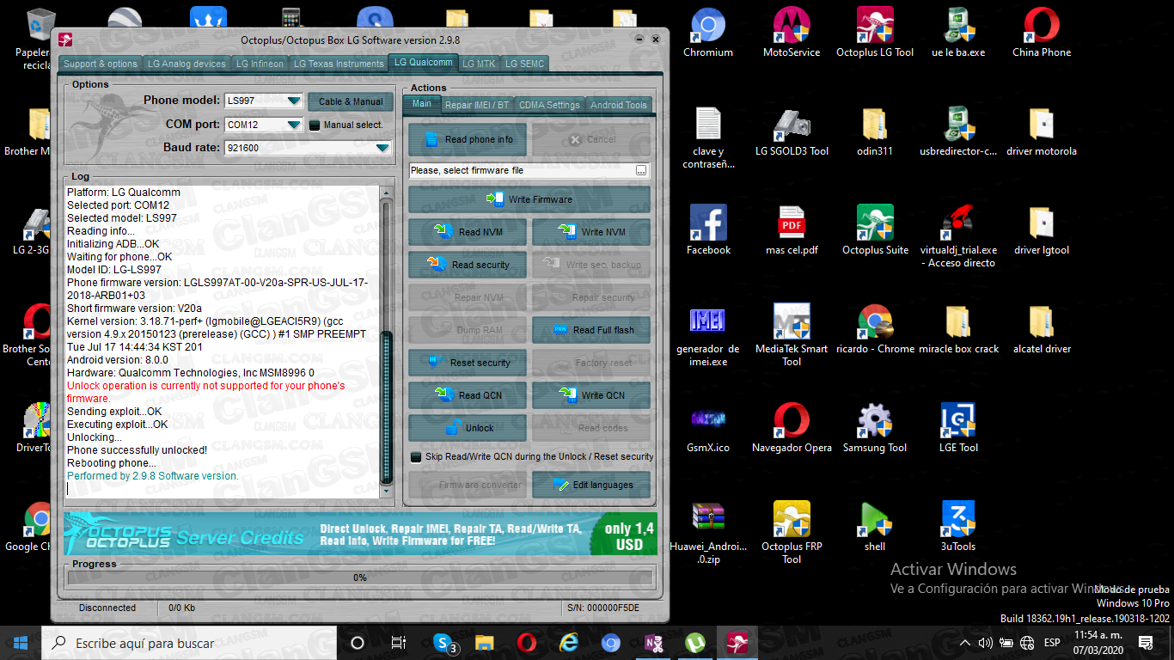Launch Navegador Opera desktop shortcut
This screenshot has height=660, width=1174.
click(x=792, y=428)
